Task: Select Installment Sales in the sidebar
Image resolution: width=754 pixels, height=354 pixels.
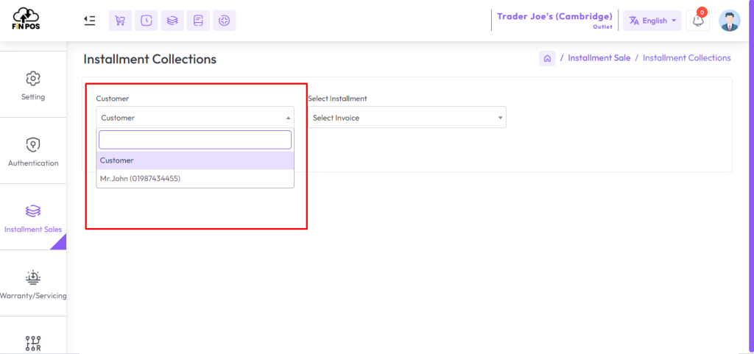Action: point(32,218)
